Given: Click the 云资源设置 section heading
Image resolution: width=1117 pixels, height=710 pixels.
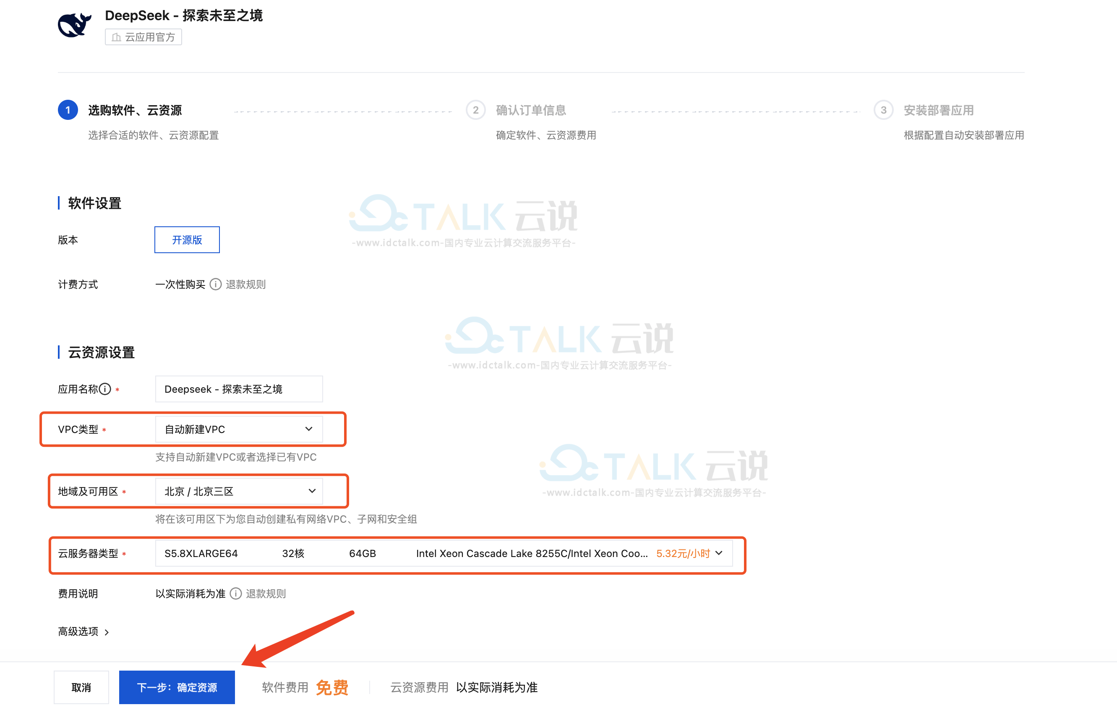Looking at the screenshot, I should point(101,352).
